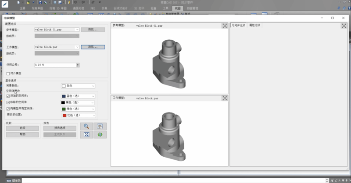Select the 几何体比较 tab
This screenshot has height=183, width=351.
tap(239, 26)
